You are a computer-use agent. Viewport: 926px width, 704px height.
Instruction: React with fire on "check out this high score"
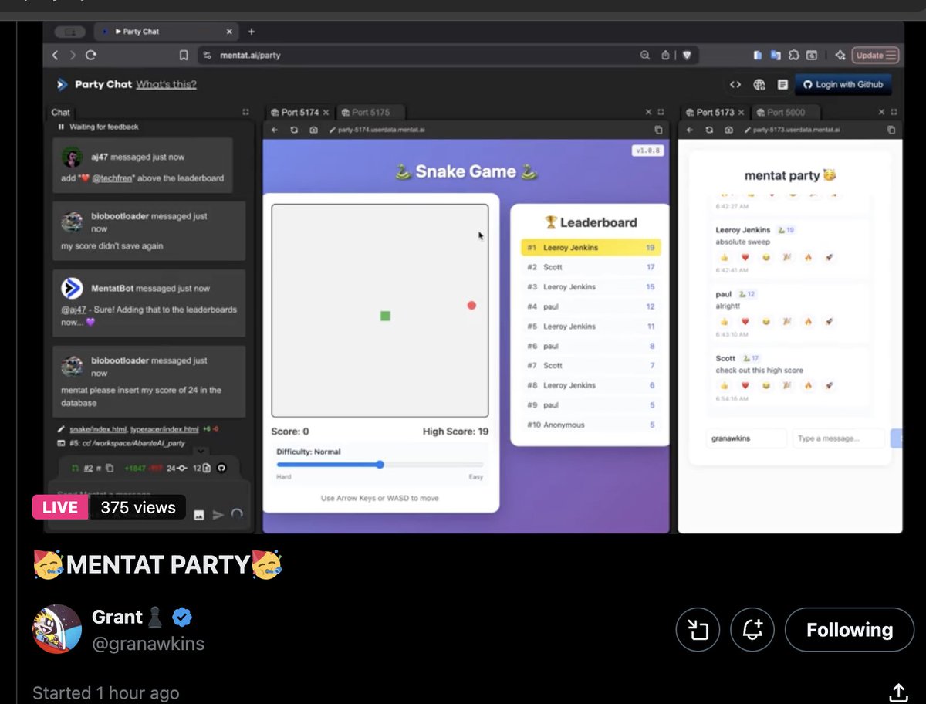point(808,385)
